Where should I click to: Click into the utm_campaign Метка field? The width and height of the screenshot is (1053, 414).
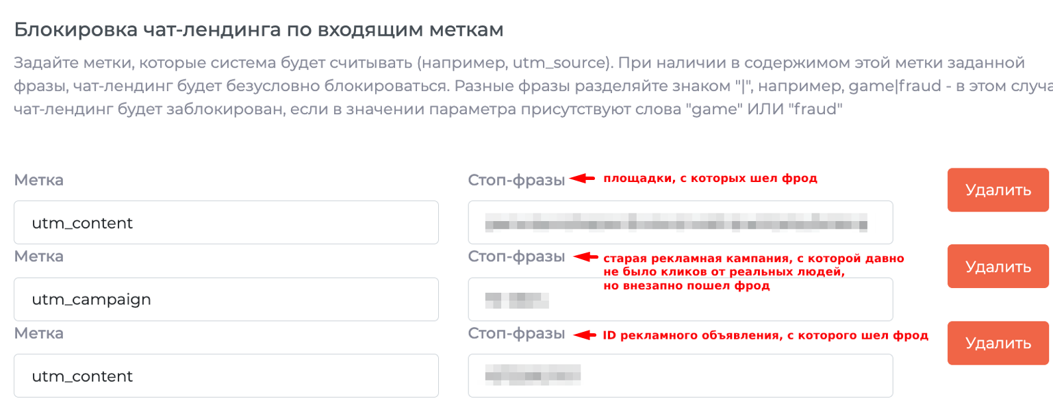[x=226, y=299]
